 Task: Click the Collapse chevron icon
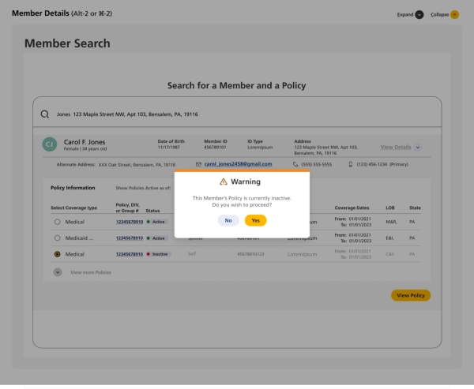click(455, 14)
